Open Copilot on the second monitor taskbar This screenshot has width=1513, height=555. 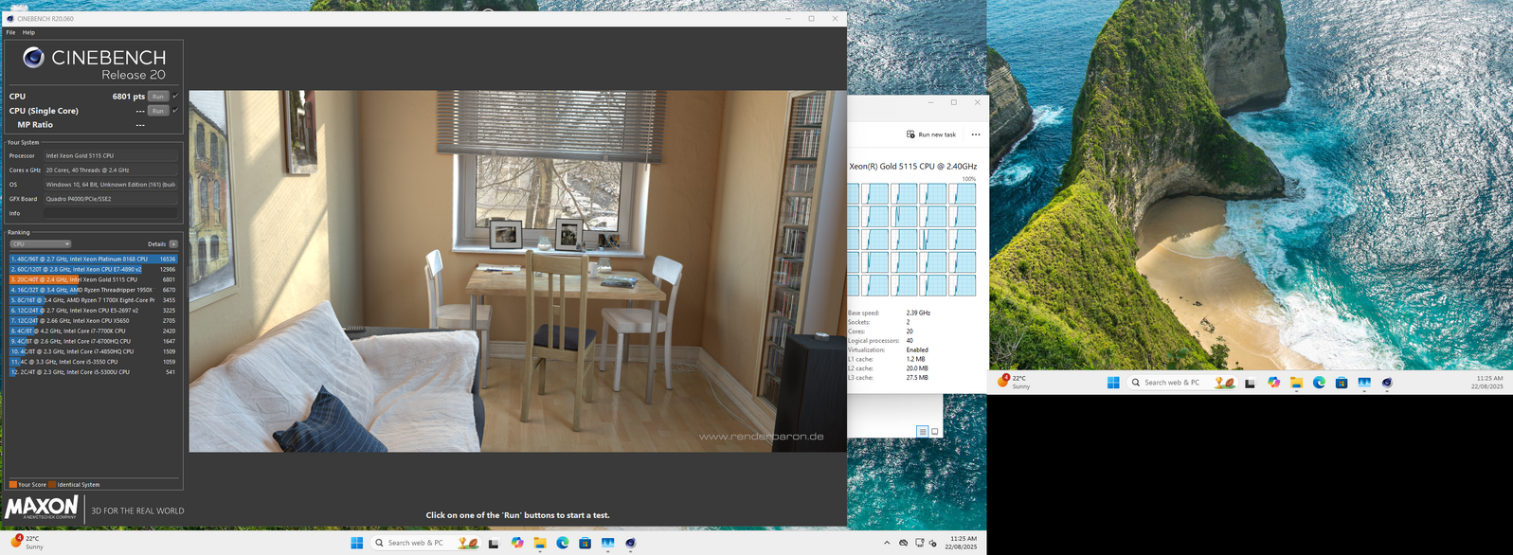(1273, 383)
